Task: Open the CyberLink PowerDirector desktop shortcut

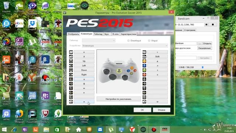Action: tap(32, 116)
